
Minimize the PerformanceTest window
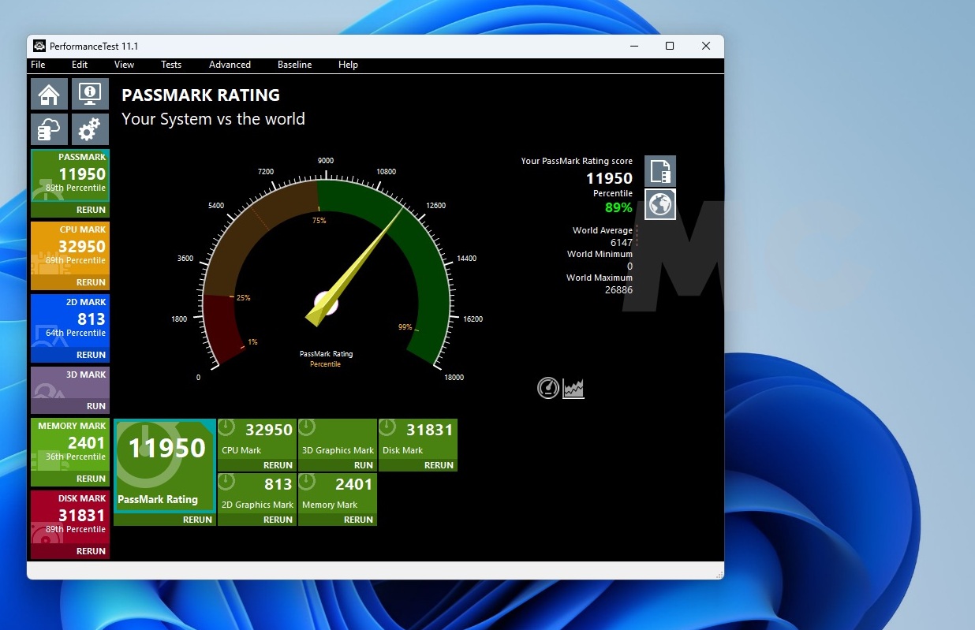[633, 46]
